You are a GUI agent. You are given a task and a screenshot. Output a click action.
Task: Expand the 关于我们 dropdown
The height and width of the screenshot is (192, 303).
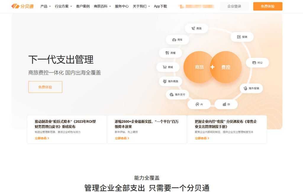click(141, 6)
